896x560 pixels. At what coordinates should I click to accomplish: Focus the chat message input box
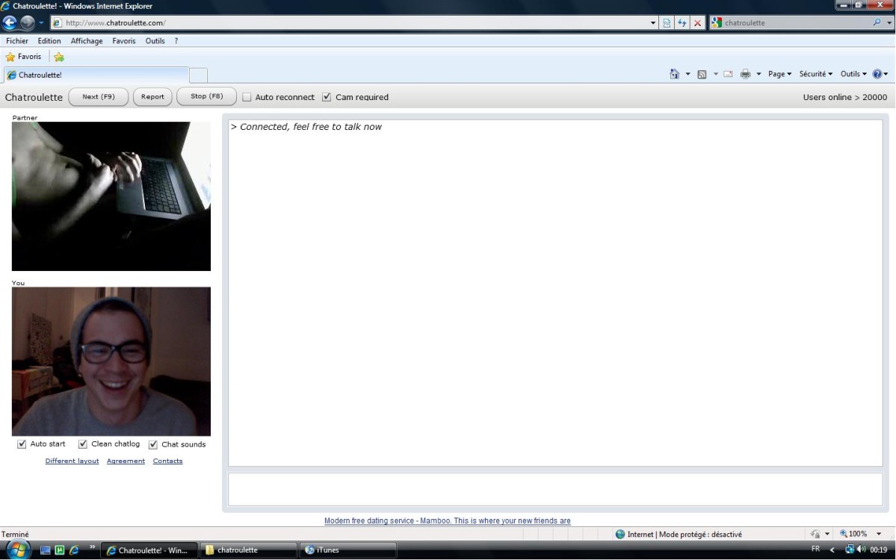(x=555, y=489)
